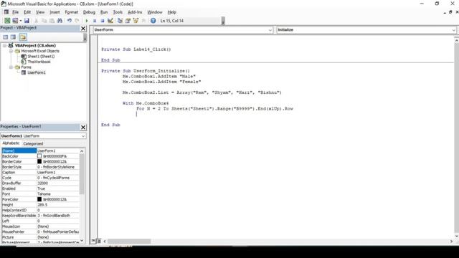Open the File menu
The image size is (459, 258).
(15, 12)
